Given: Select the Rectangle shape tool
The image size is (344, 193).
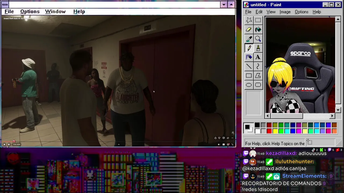Looking at the screenshot, I should point(249,76).
